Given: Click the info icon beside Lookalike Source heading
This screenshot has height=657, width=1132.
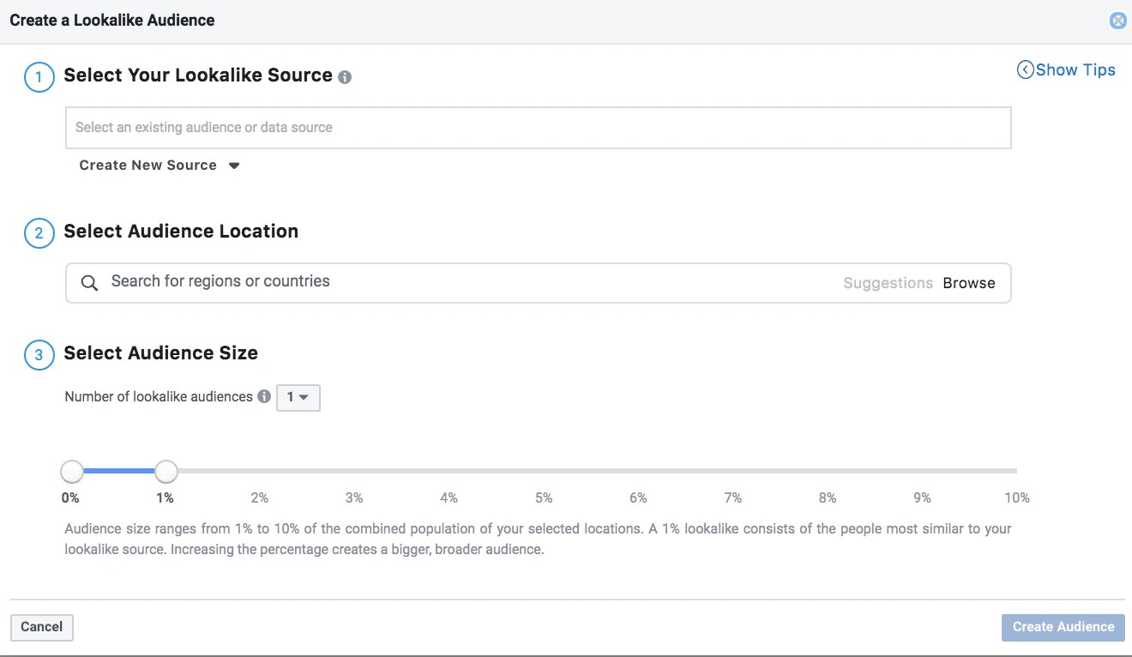Looking at the screenshot, I should (345, 77).
